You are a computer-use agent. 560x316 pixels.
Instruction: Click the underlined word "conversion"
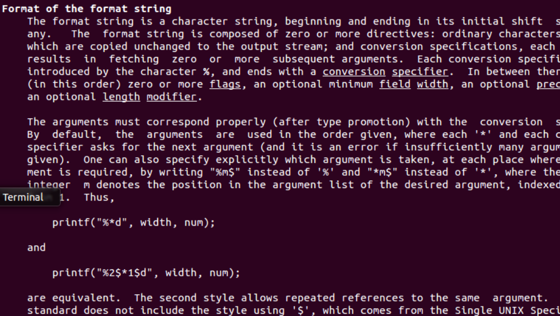pos(355,72)
